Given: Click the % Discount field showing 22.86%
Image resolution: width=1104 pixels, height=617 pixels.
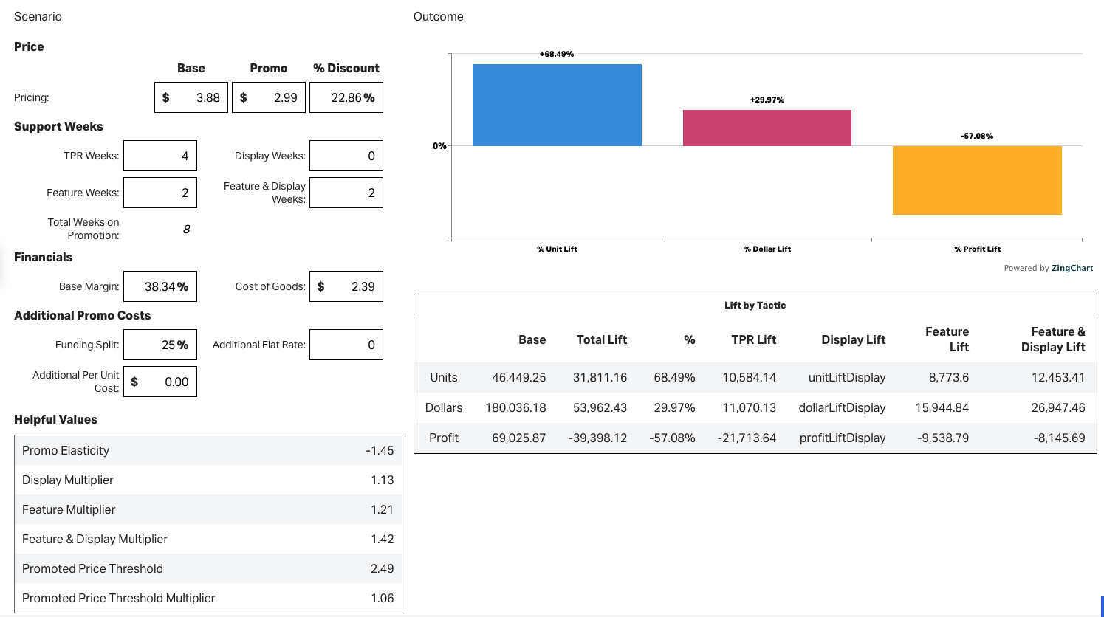Looking at the screenshot, I should [x=346, y=97].
